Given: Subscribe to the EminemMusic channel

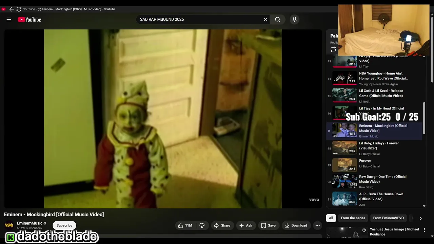Looking at the screenshot, I should point(64,225).
